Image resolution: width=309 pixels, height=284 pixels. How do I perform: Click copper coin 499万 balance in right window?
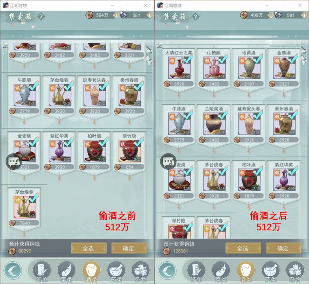click(x=256, y=15)
